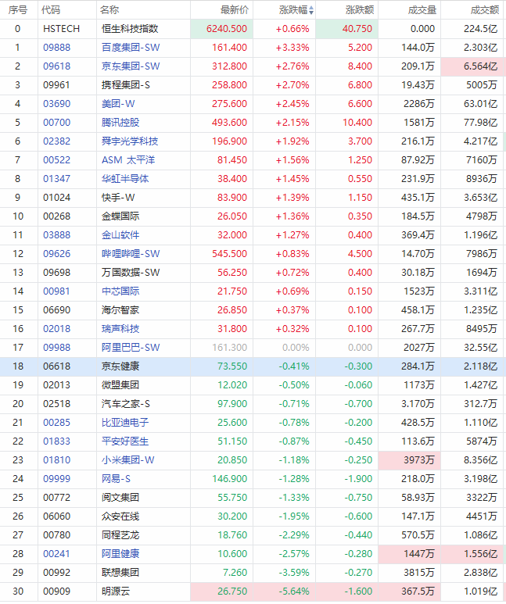Image resolution: width=506 pixels, height=604 pixels.
Task: Open stock code 09888 link
Action: (x=56, y=48)
